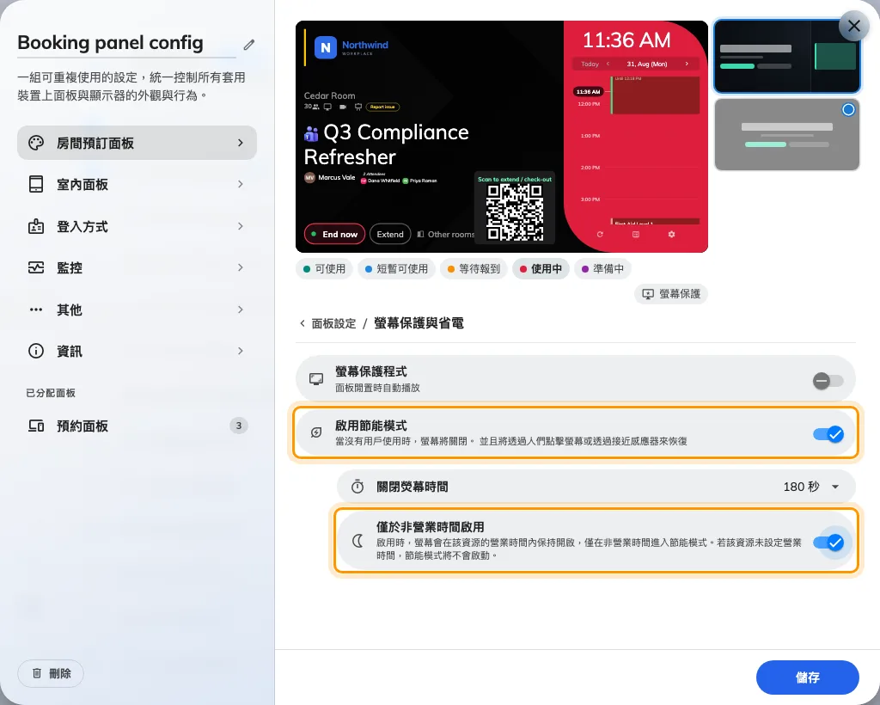Click the energy-saving leaf icon beside 啟用節能模式
The height and width of the screenshot is (705, 880).
tap(316, 432)
